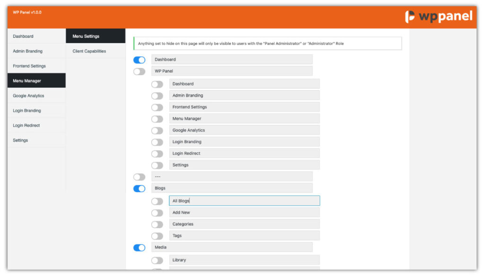The width and height of the screenshot is (484, 275).
Task: Toggle the separator '---' switch
Action: pos(139,177)
